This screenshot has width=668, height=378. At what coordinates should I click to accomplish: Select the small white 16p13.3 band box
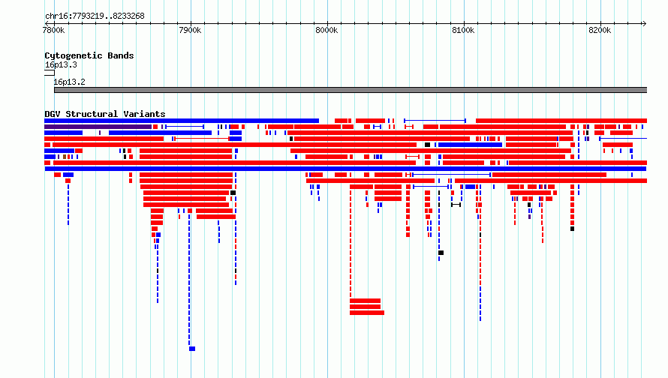[50, 73]
